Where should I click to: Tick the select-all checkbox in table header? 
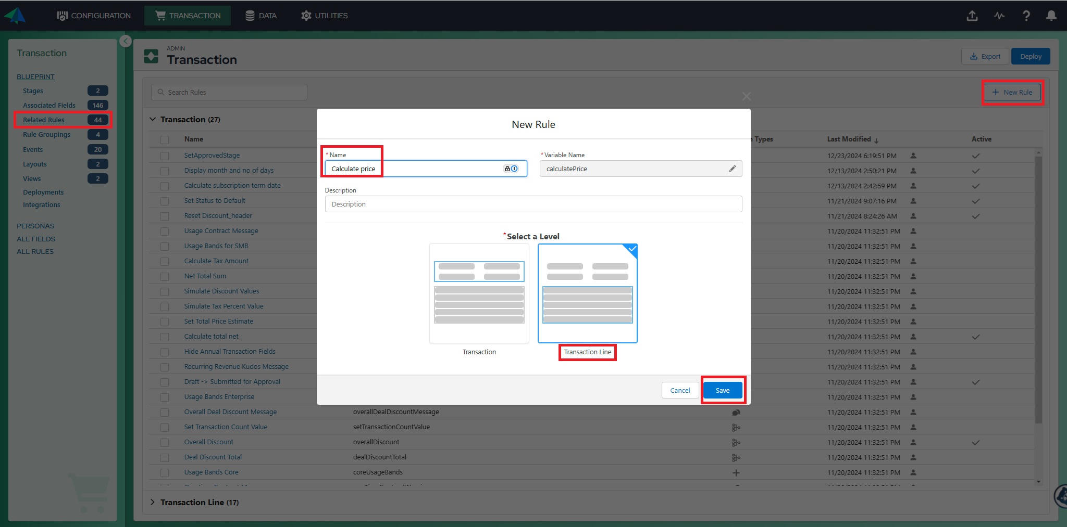coord(165,139)
